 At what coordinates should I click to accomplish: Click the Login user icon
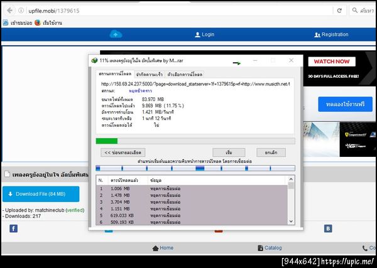coord(198,35)
